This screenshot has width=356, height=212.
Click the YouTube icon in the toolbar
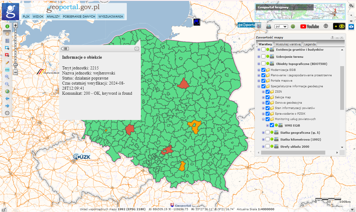[310, 26]
